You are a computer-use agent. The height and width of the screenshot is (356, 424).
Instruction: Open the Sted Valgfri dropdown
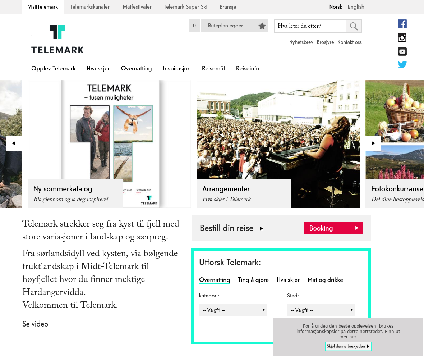(321, 310)
